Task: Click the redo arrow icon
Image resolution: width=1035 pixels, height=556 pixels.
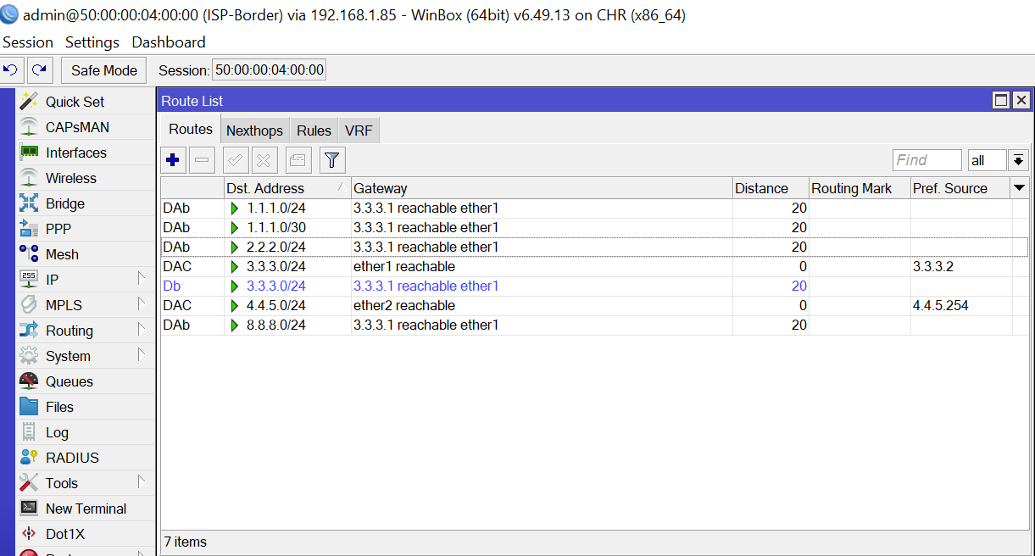Action: pyautogui.click(x=39, y=70)
